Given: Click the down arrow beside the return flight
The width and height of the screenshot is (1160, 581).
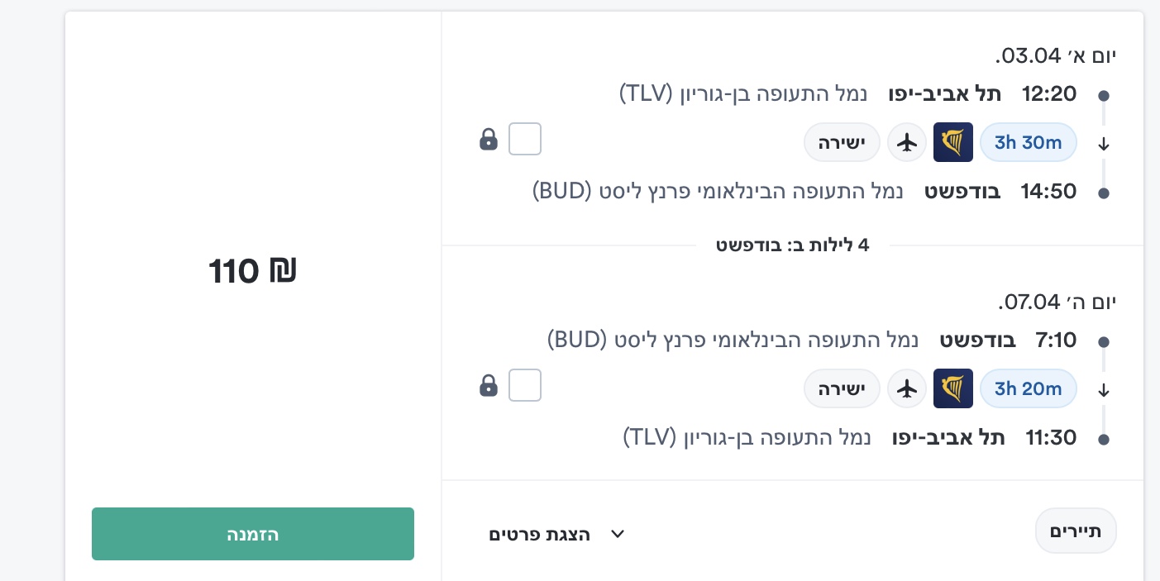Looking at the screenshot, I should click(x=1103, y=390).
